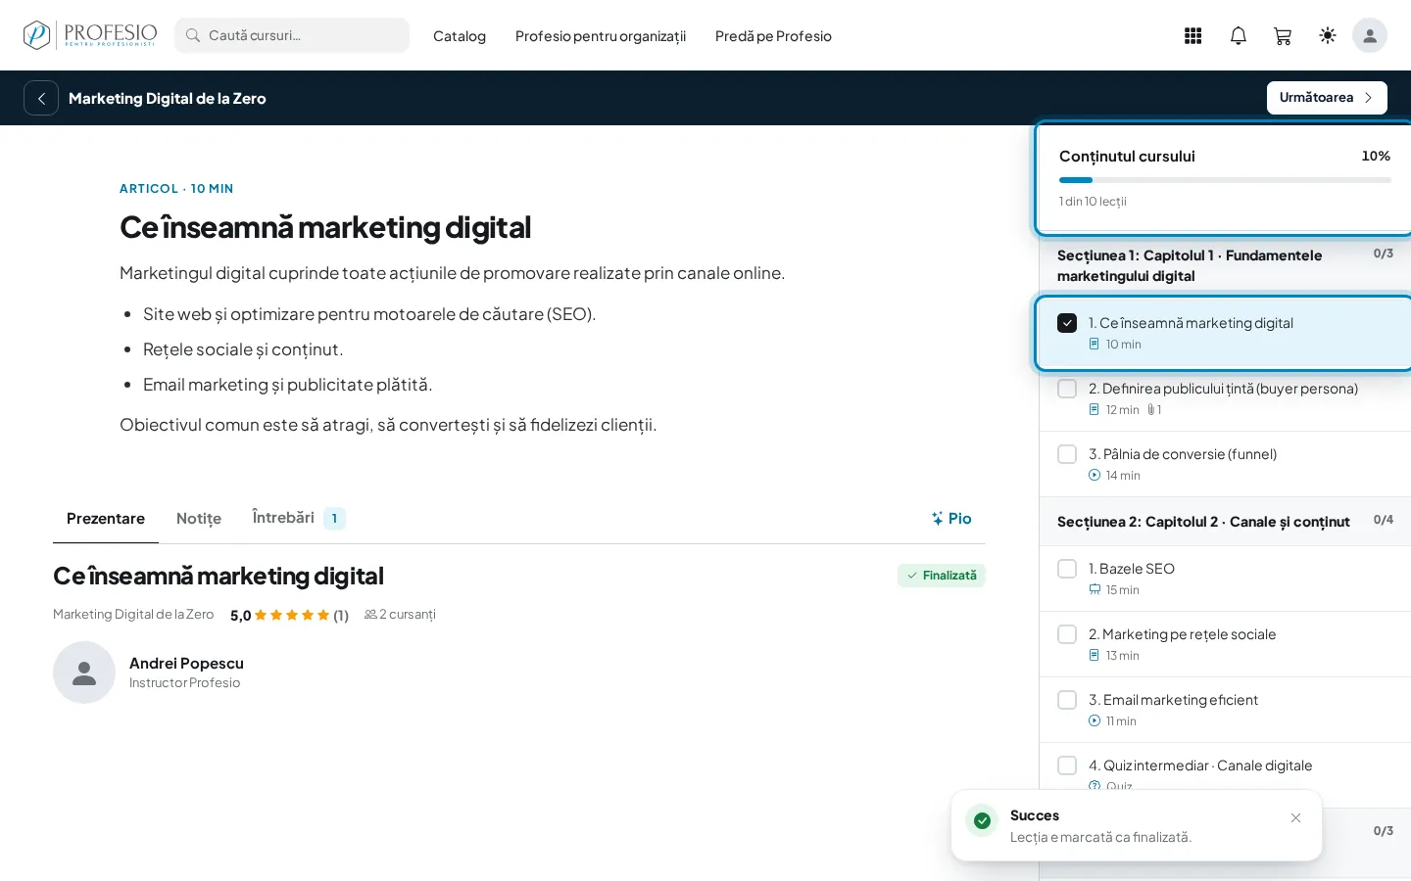This screenshot has height=881, width=1411.
Task: Open the Profesio logo home link
Action: 90,35
